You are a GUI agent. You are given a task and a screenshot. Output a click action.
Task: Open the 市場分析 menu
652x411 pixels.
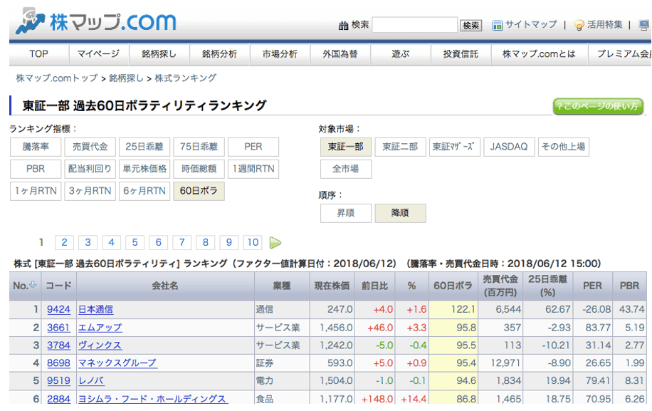tap(280, 54)
